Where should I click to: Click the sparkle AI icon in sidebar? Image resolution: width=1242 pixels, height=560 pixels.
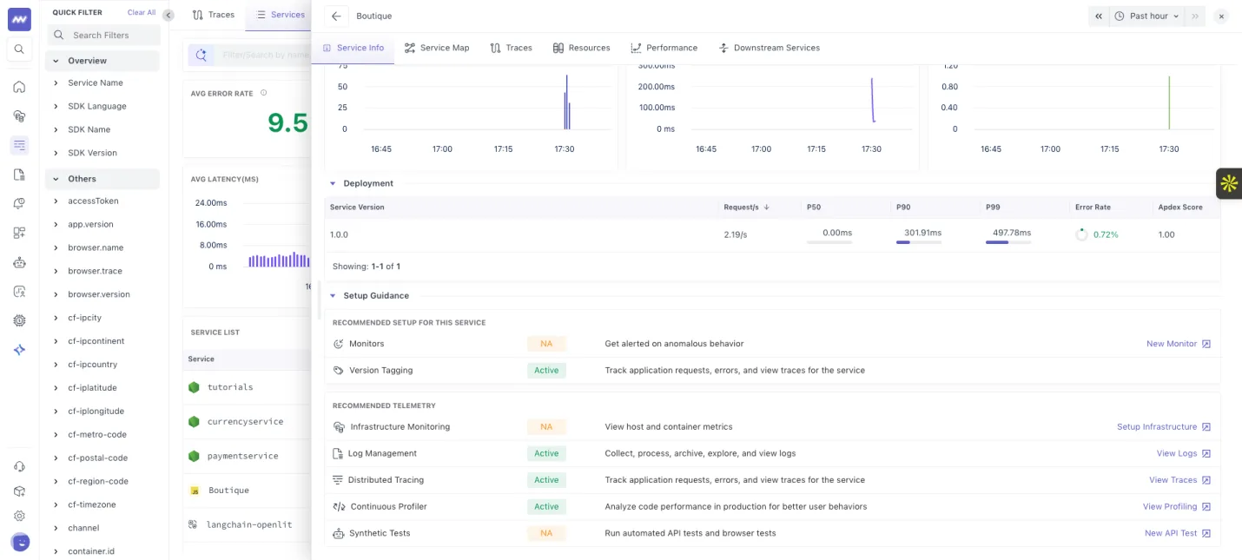19,350
